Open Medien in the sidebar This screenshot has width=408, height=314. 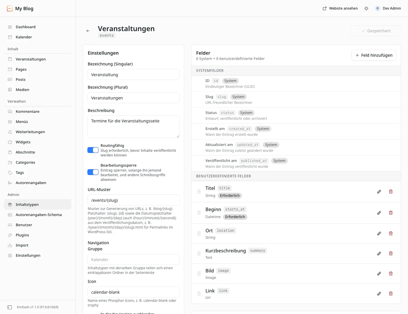[38, 90]
